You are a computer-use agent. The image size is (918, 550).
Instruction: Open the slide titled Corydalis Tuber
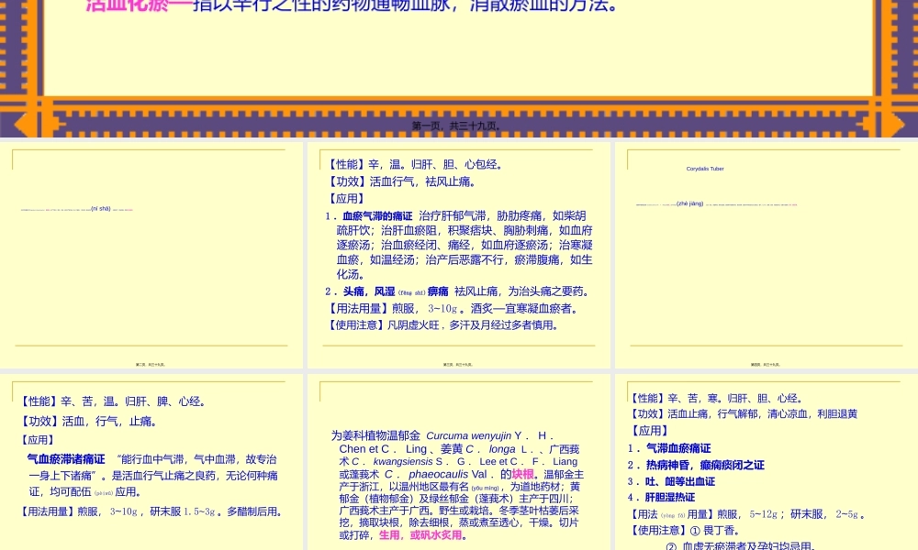point(767,252)
